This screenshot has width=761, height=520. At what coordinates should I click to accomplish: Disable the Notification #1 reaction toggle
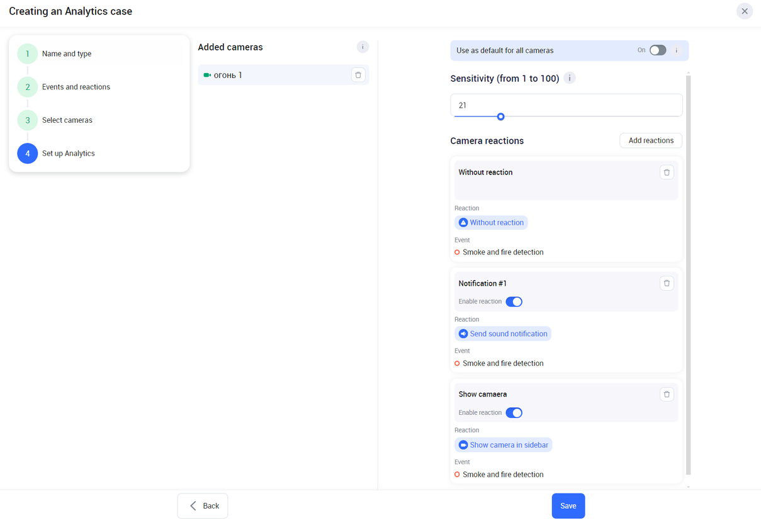tap(514, 302)
